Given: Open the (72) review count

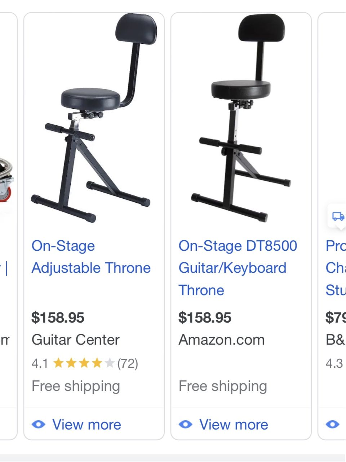Looking at the screenshot, I should (128, 363).
